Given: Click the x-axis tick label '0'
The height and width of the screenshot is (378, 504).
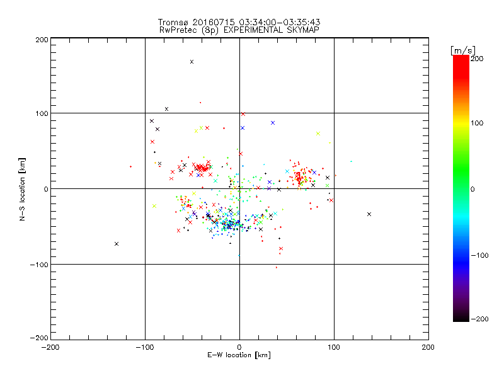Looking at the screenshot, I should [x=239, y=348].
